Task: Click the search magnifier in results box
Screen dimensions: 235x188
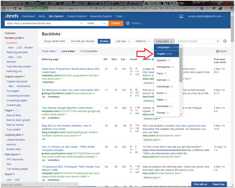Action: coord(218,41)
